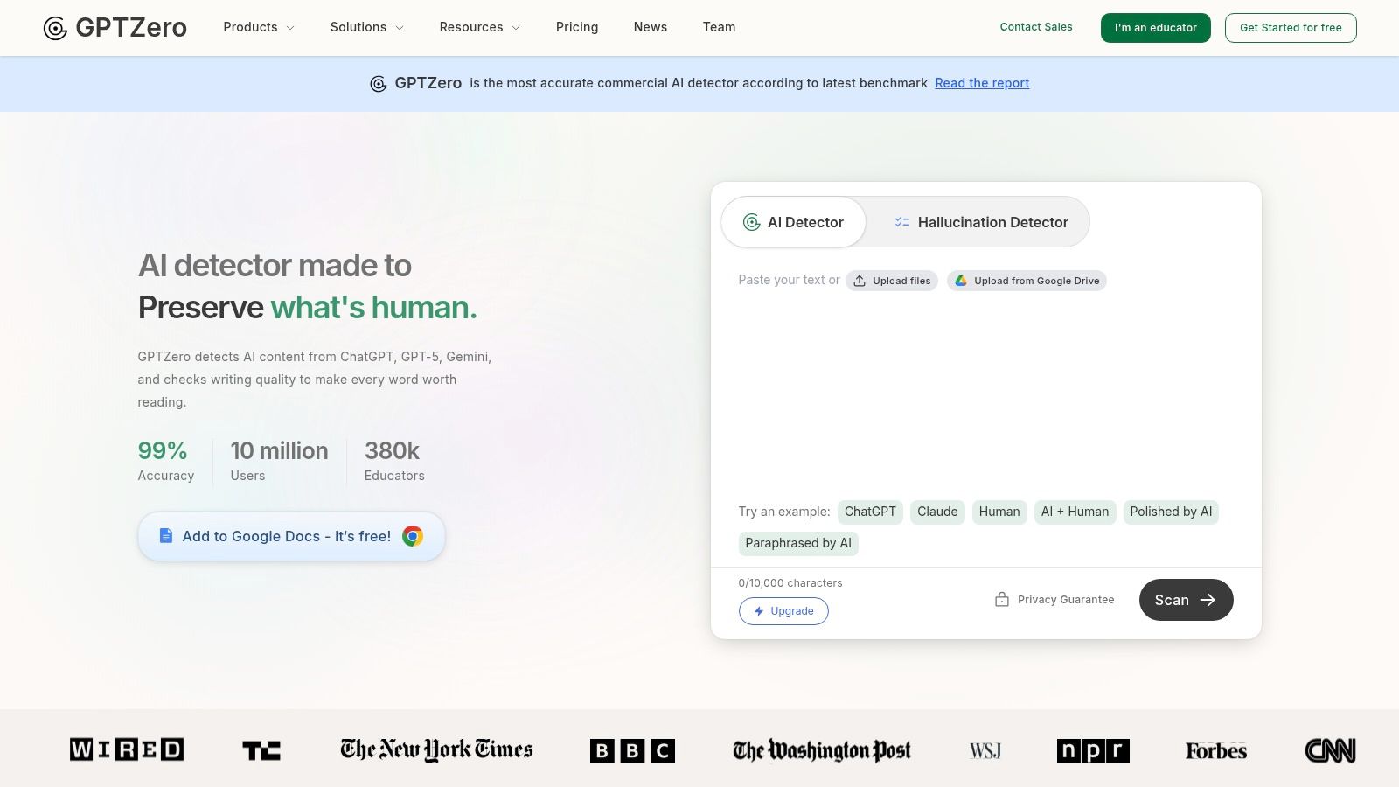This screenshot has height=787, width=1399.
Task: Click the Privacy Guarantee lock icon
Action: pyautogui.click(x=1002, y=600)
